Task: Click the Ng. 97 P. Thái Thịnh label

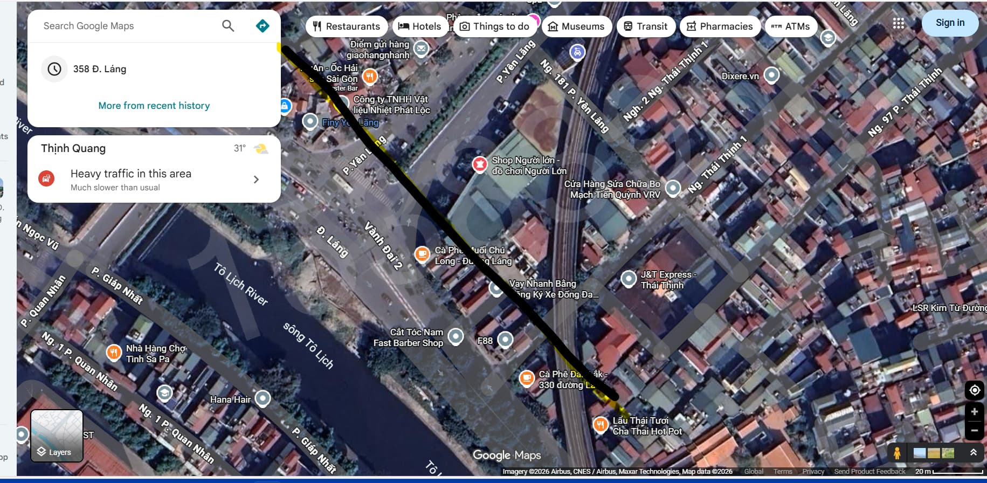Action: pyautogui.click(x=905, y=102)
